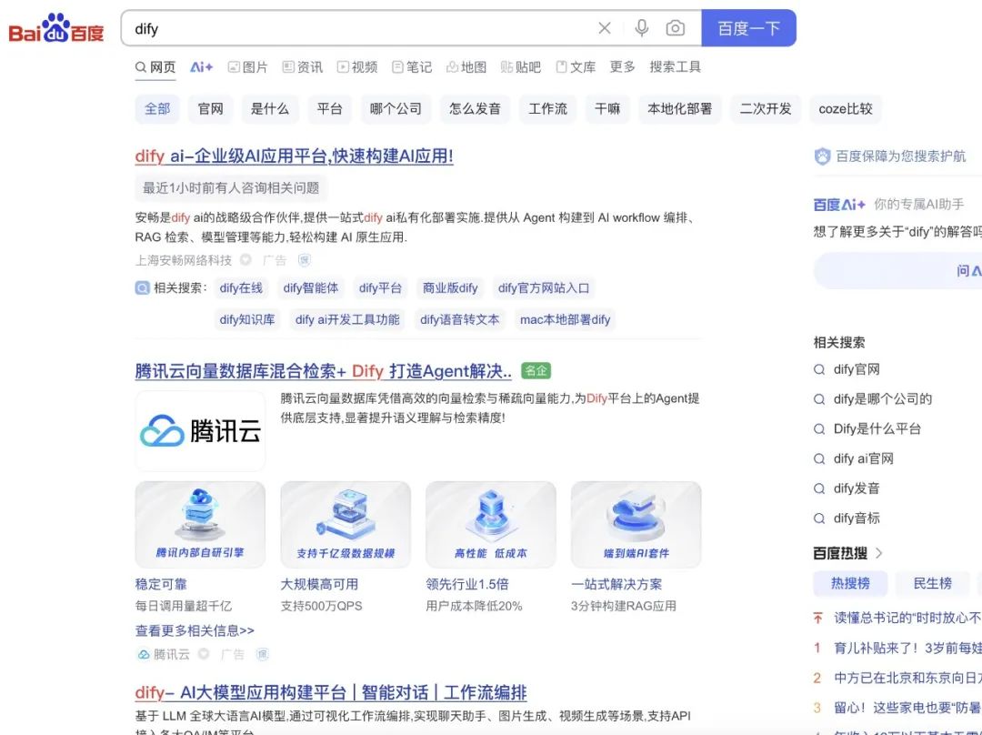This screenshot has height=735, width=982.
Task: Open the 稳定可靠 link
Action: click(x=161, y=584)
